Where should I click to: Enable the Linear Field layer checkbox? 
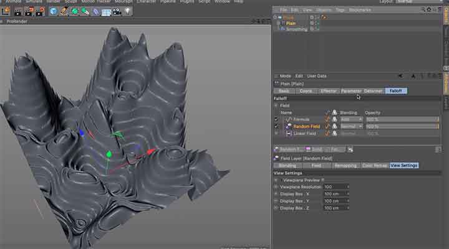[276, 133]
